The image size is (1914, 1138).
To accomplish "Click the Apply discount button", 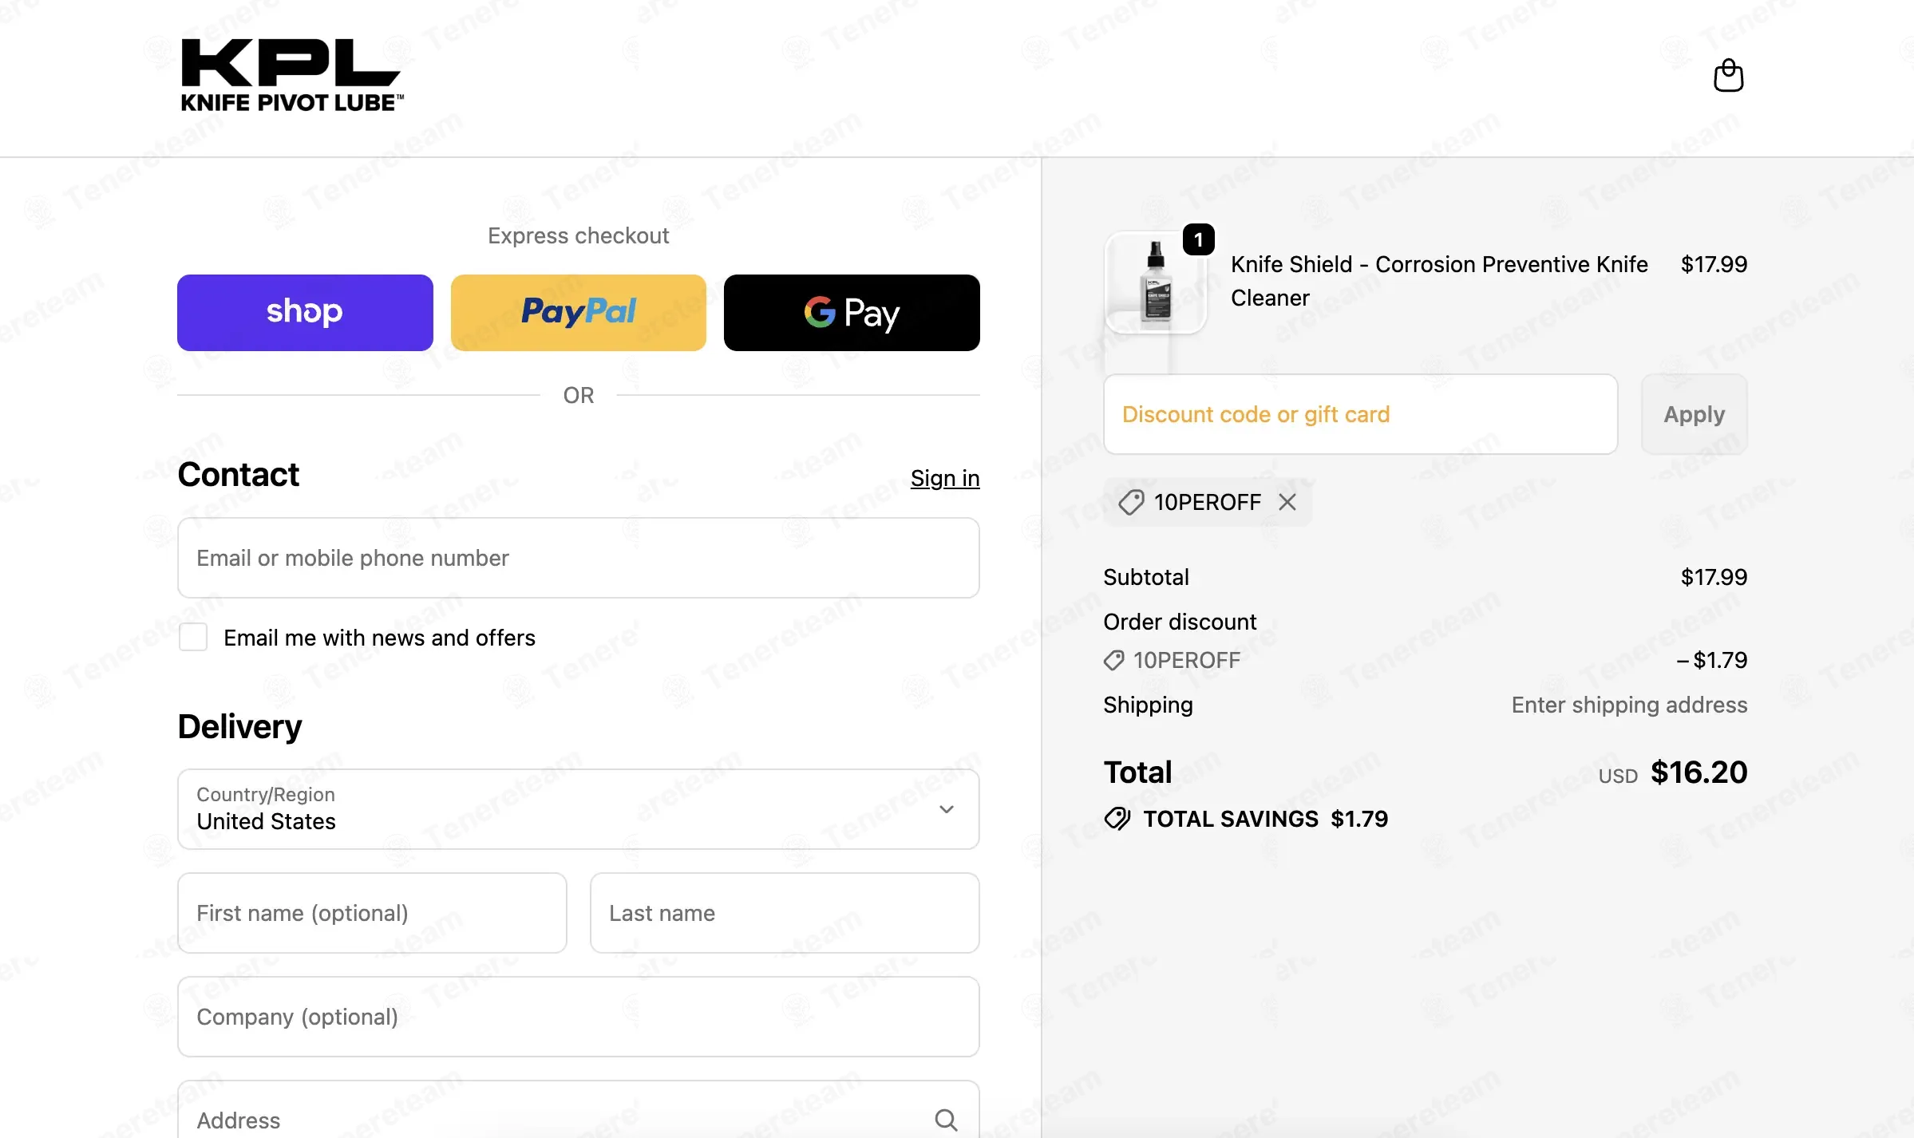I will [1694, 414].
